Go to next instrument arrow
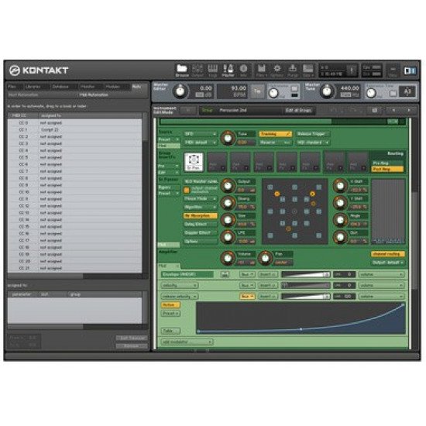Screen dimensions: 426x426 409,110
